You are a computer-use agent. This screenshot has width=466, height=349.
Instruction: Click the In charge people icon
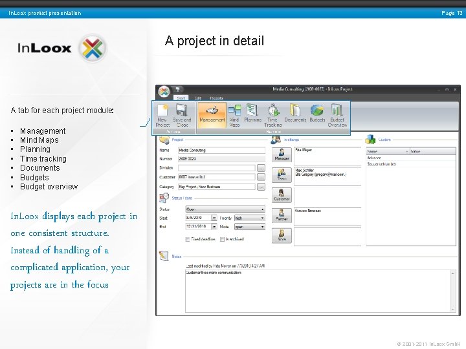click(276, 140)
